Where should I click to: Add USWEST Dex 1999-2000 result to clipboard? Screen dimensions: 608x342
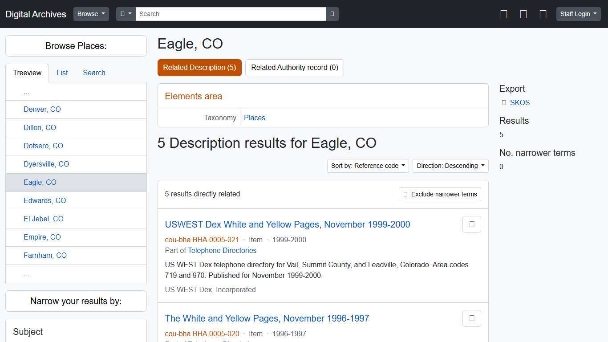(471, 224)
